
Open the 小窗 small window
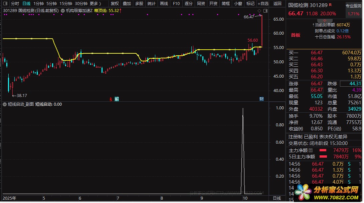pos(238,3)
